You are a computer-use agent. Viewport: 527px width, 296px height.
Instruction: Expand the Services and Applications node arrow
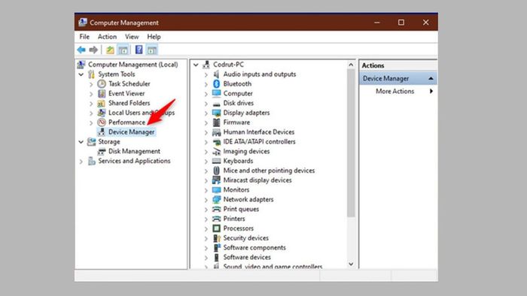(81, 162)
